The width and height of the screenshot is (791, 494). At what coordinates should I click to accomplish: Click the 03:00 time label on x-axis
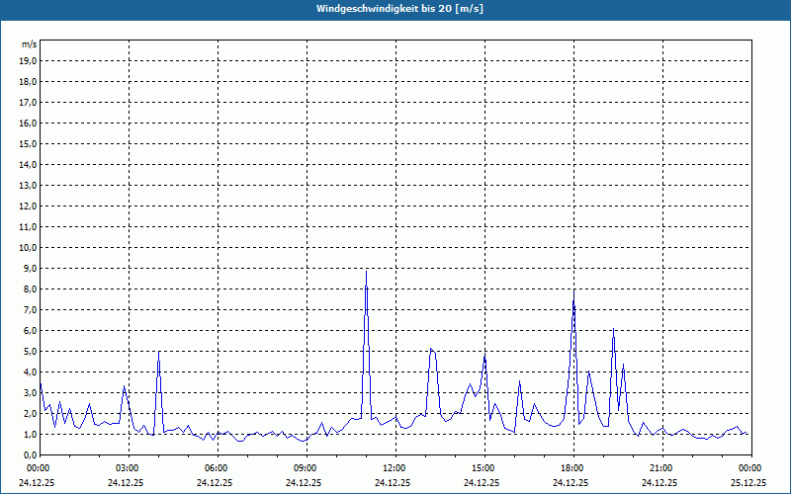[x=127, y=468]
